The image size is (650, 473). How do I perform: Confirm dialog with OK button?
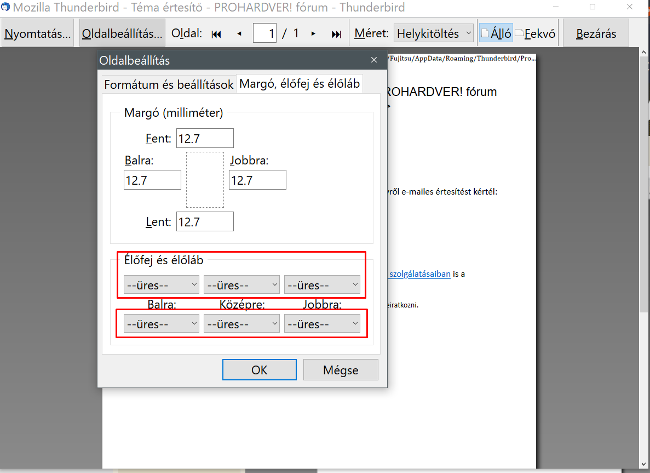260,370
